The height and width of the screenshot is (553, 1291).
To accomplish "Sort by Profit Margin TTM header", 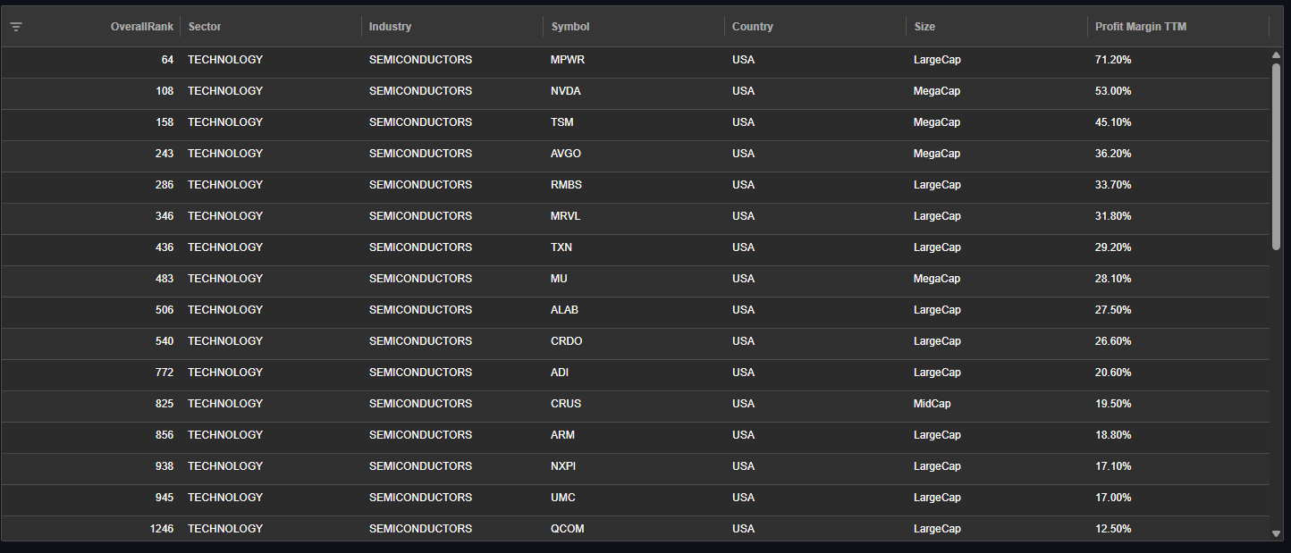I will point(1141,27).
